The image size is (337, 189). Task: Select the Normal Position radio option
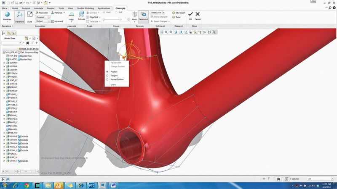[107, 79]
